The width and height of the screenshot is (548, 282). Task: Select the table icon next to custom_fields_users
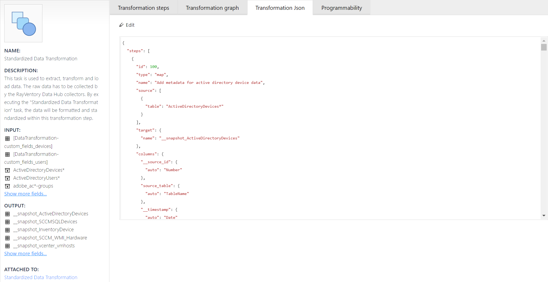7,154
